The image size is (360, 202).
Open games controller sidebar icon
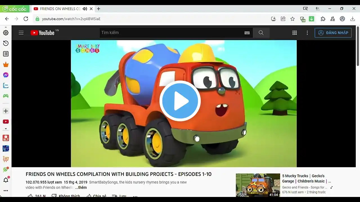pos(6,96)
